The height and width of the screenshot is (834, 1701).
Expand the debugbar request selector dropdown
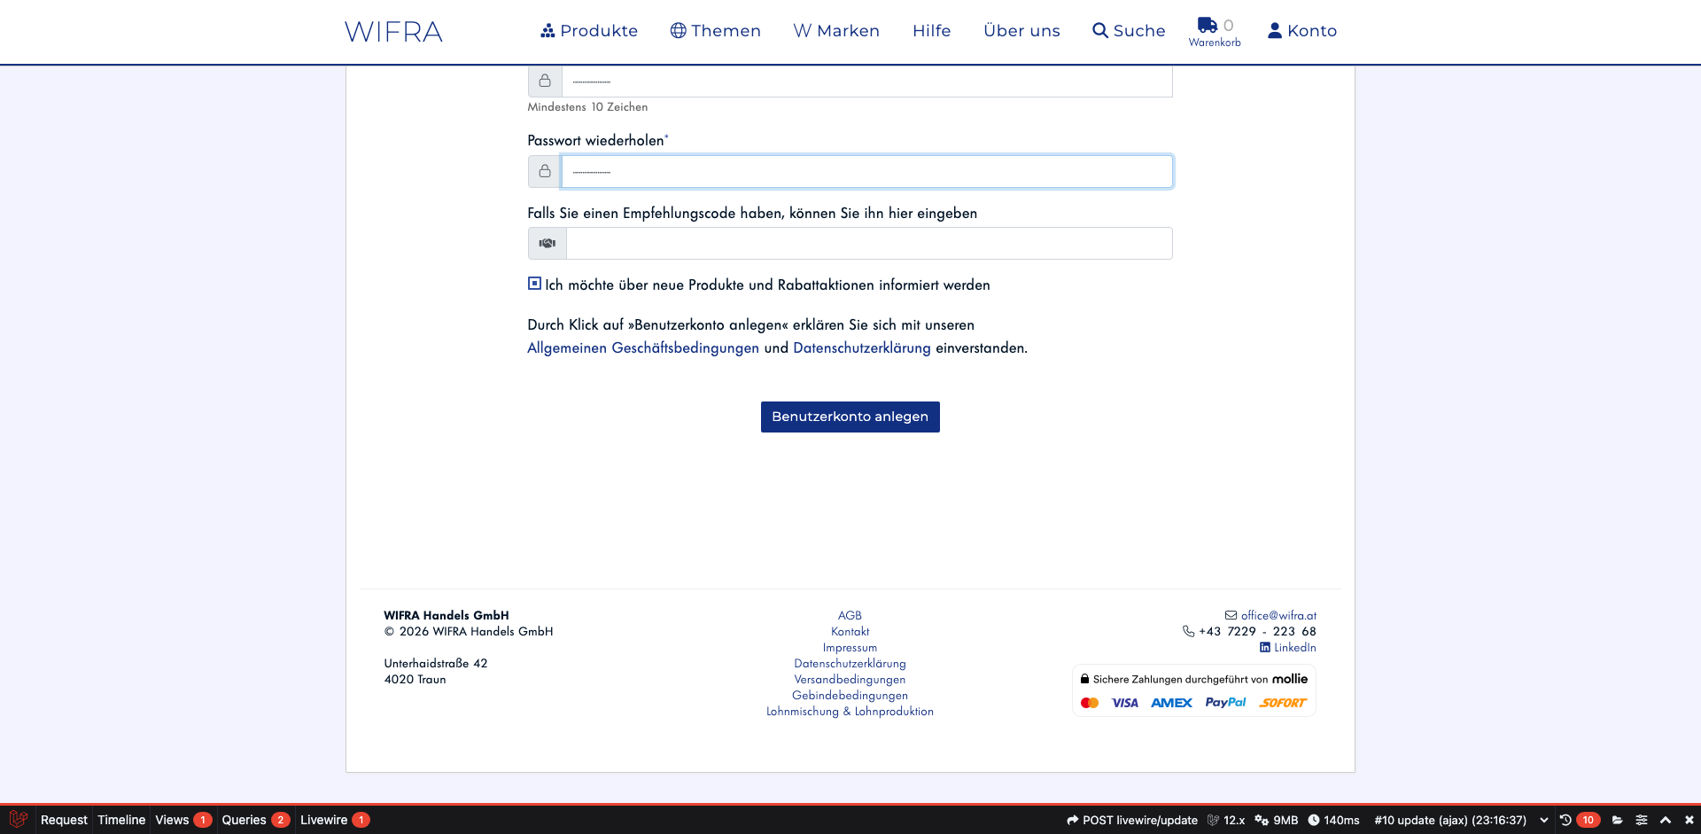[1544, 820]
